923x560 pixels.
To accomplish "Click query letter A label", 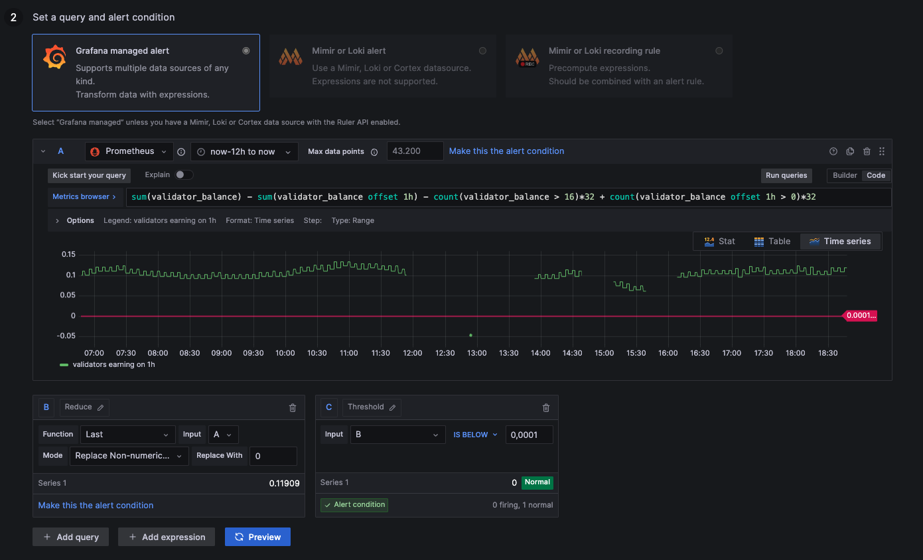I will tap(61, 151).
